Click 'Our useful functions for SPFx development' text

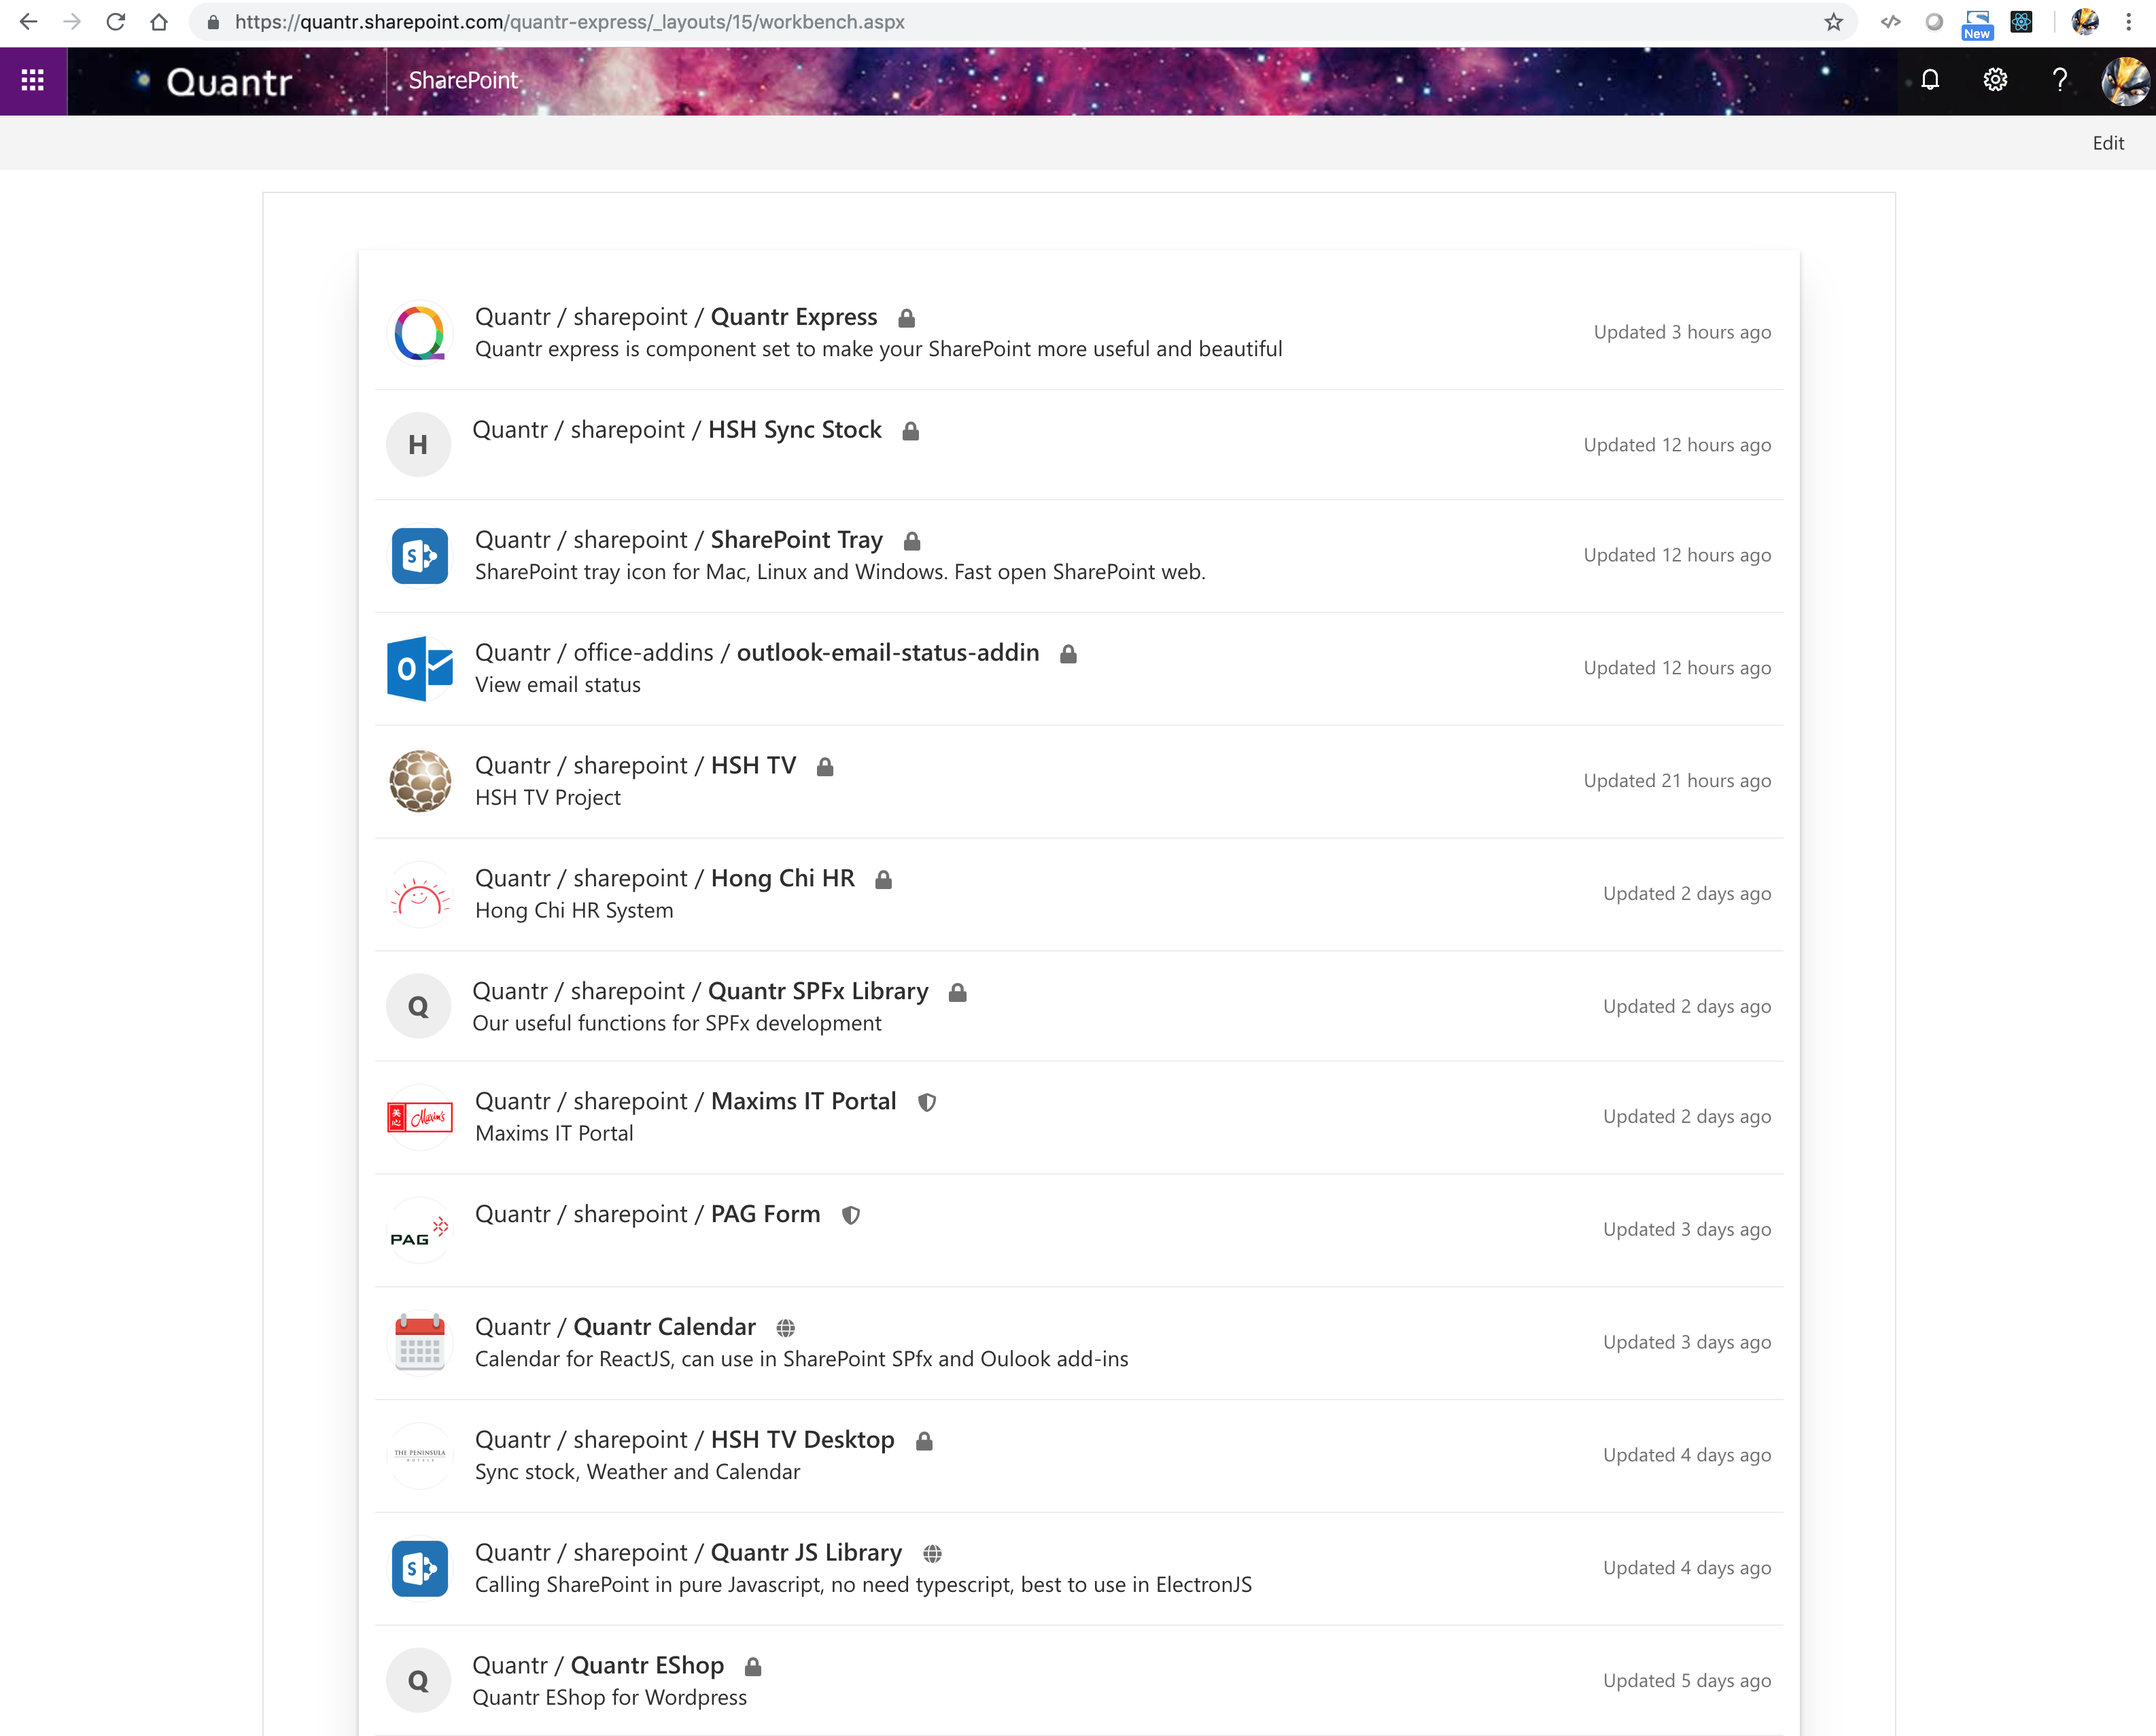tap(677, 1023)
